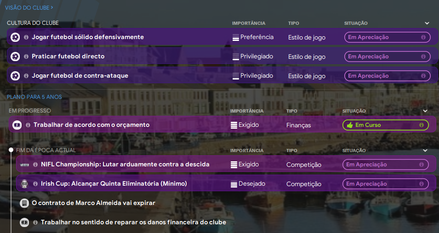
Task: Open info icon next to Trabalhar no sentido de reparar
Action: tap(35, 222)
